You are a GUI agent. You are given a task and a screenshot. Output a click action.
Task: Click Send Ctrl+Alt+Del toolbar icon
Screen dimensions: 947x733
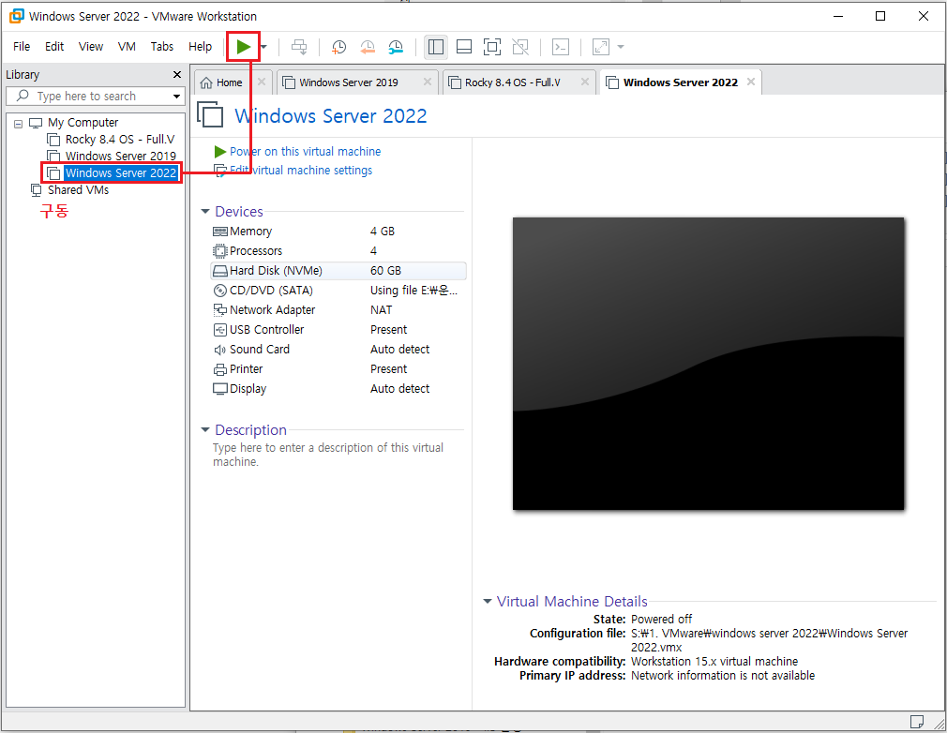(x=299, y=47)
